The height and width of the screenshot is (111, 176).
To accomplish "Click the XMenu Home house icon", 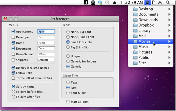I will coord(147,2).
